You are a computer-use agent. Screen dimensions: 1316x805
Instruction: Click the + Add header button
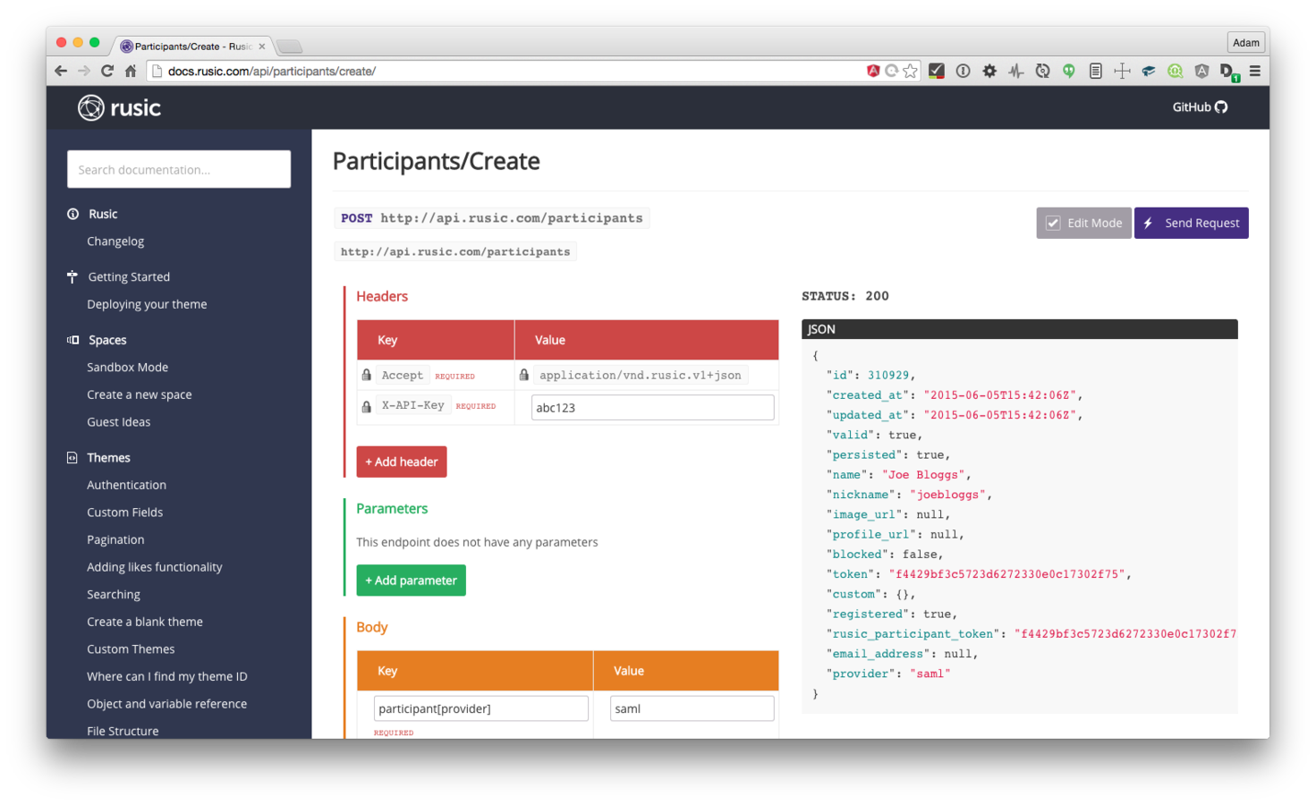402,462
